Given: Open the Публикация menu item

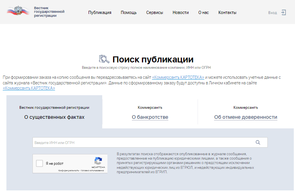Looking at the screenshot, I should click(100, 12).
